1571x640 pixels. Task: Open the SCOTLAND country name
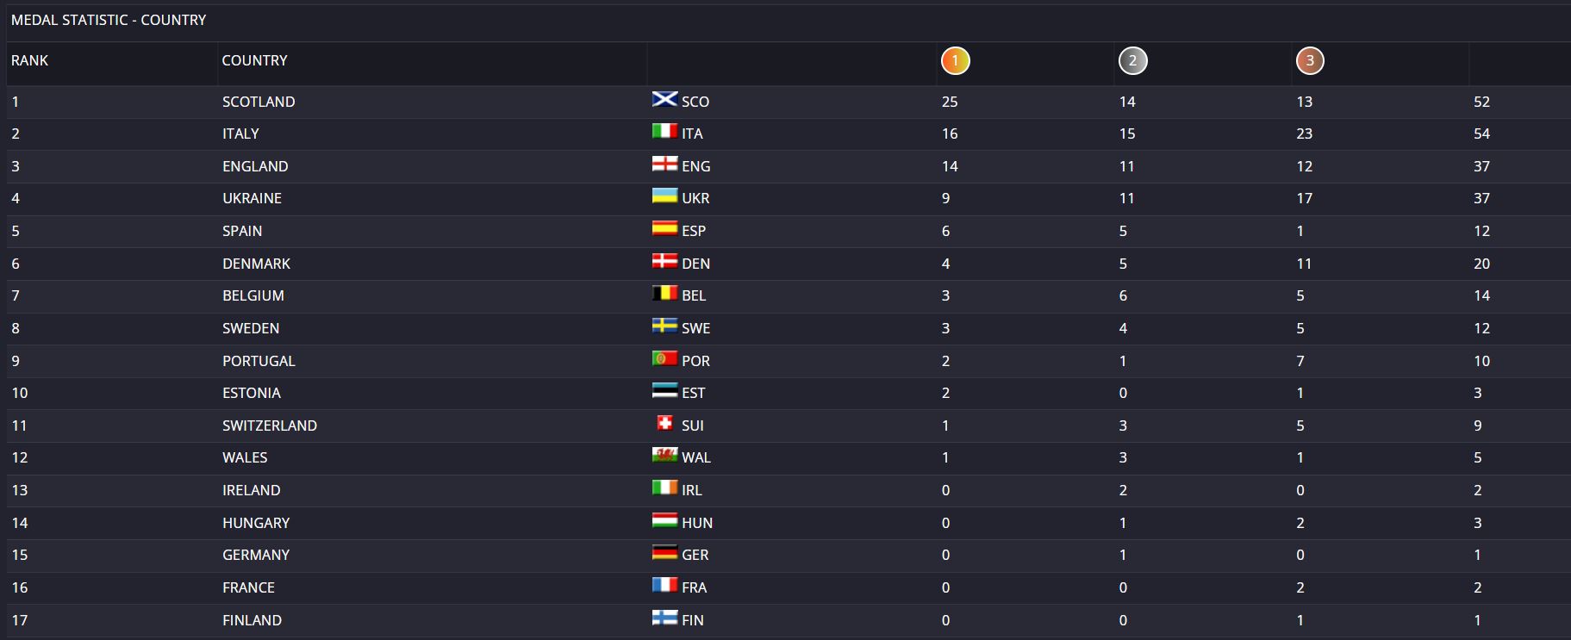pyautogui.click(x=259, y=102)
